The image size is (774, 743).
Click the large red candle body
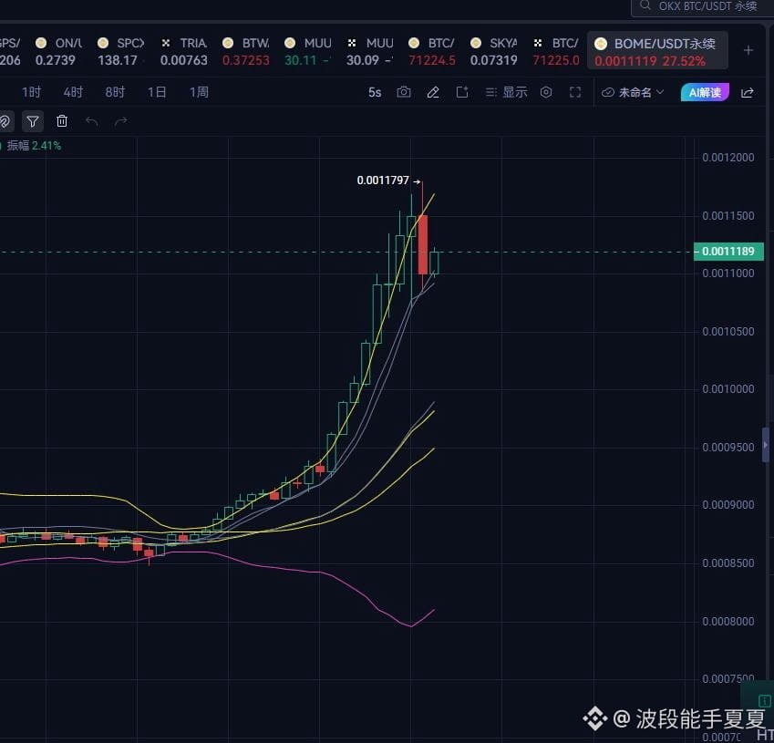pos(422,244)
